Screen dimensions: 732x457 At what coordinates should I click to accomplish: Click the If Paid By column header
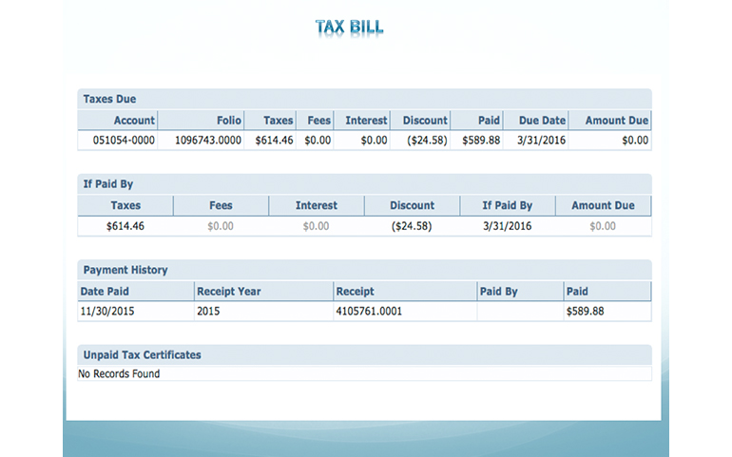tap(507, 205)
